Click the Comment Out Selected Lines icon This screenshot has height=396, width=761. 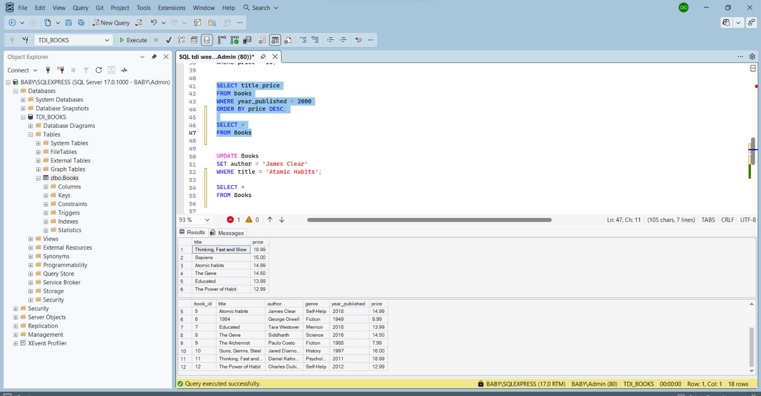click(x=303, y=40)
